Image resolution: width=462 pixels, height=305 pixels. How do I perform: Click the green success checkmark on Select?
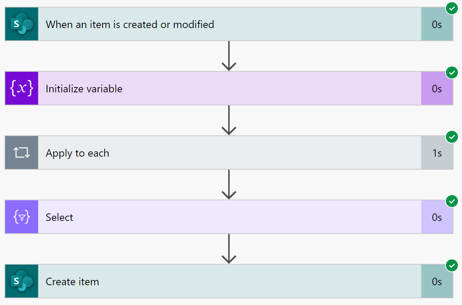pos(452,201)
